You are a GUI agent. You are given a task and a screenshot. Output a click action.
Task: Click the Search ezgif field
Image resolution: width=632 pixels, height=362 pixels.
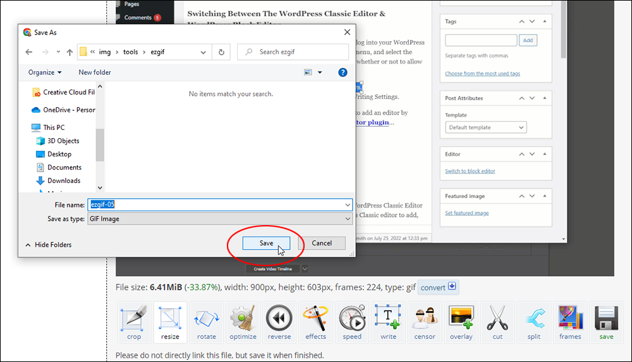[293, 52]
